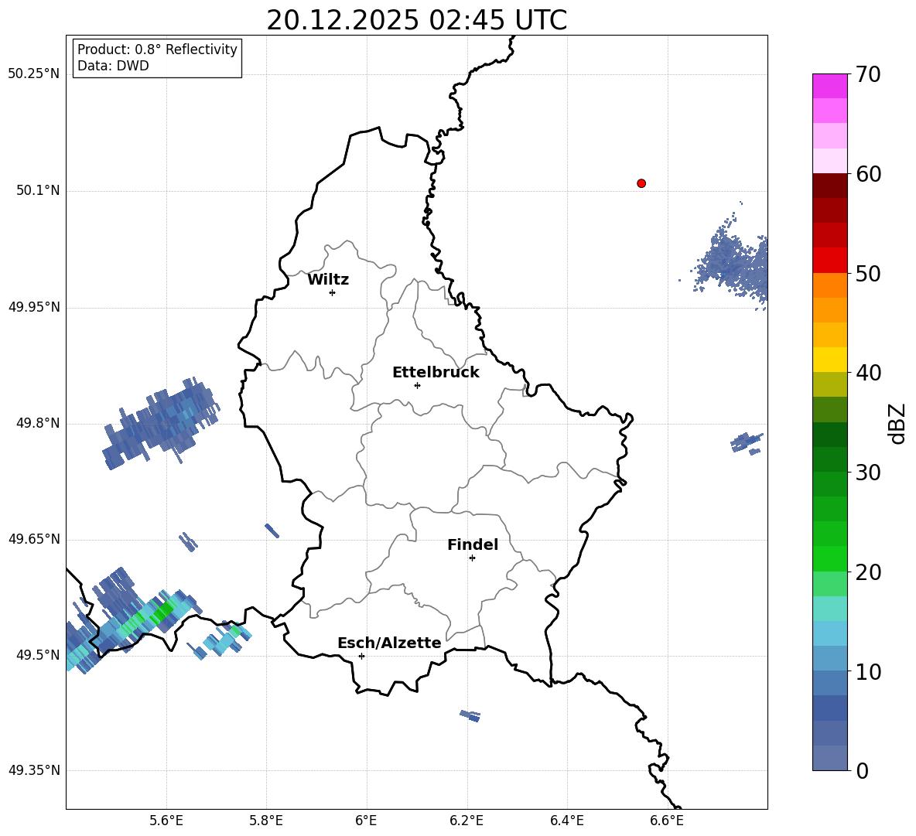Viewport: 916px width, 836px height.
Task: Click the small radar echo south of Findel
Action: tap(470, 715)
